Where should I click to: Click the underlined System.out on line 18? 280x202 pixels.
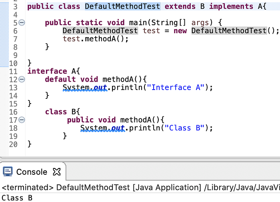tap(102, 128)
